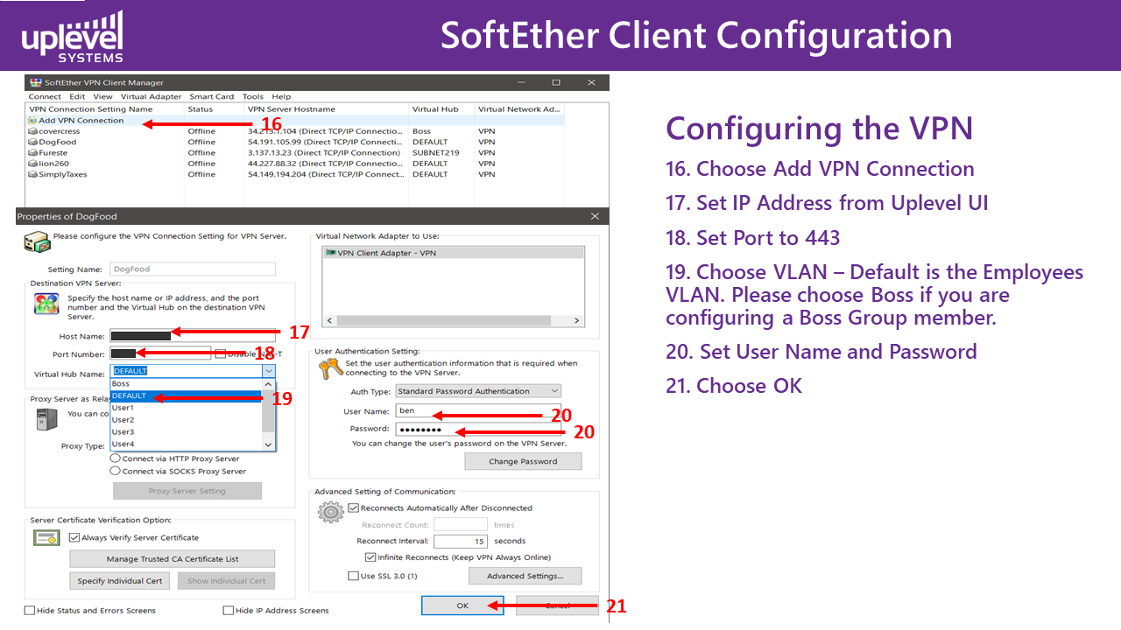This screenshot has width=1121, height=630.
Task: Toggle Always Verify Server Certificate
Action: (74, 537)
